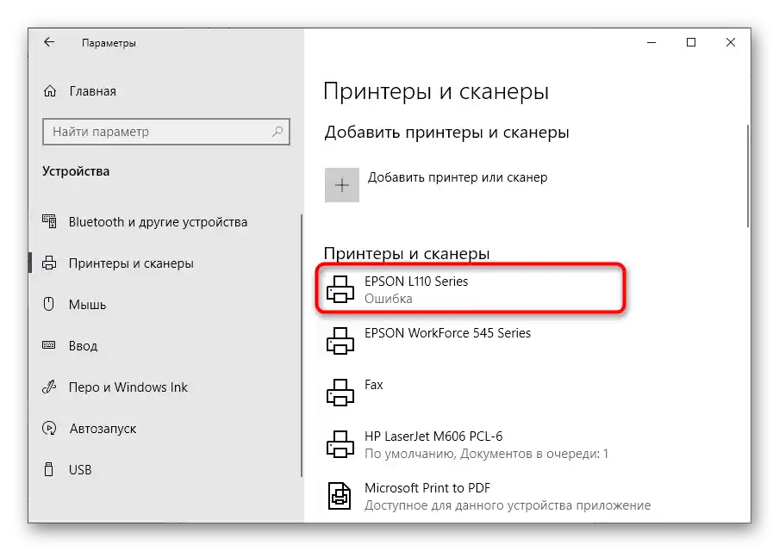Viewport: 779px width, 551px height.
Task: Click the autoplay icon beside Автозапуск
Action: pyautogui.click(x=49, y=428)
